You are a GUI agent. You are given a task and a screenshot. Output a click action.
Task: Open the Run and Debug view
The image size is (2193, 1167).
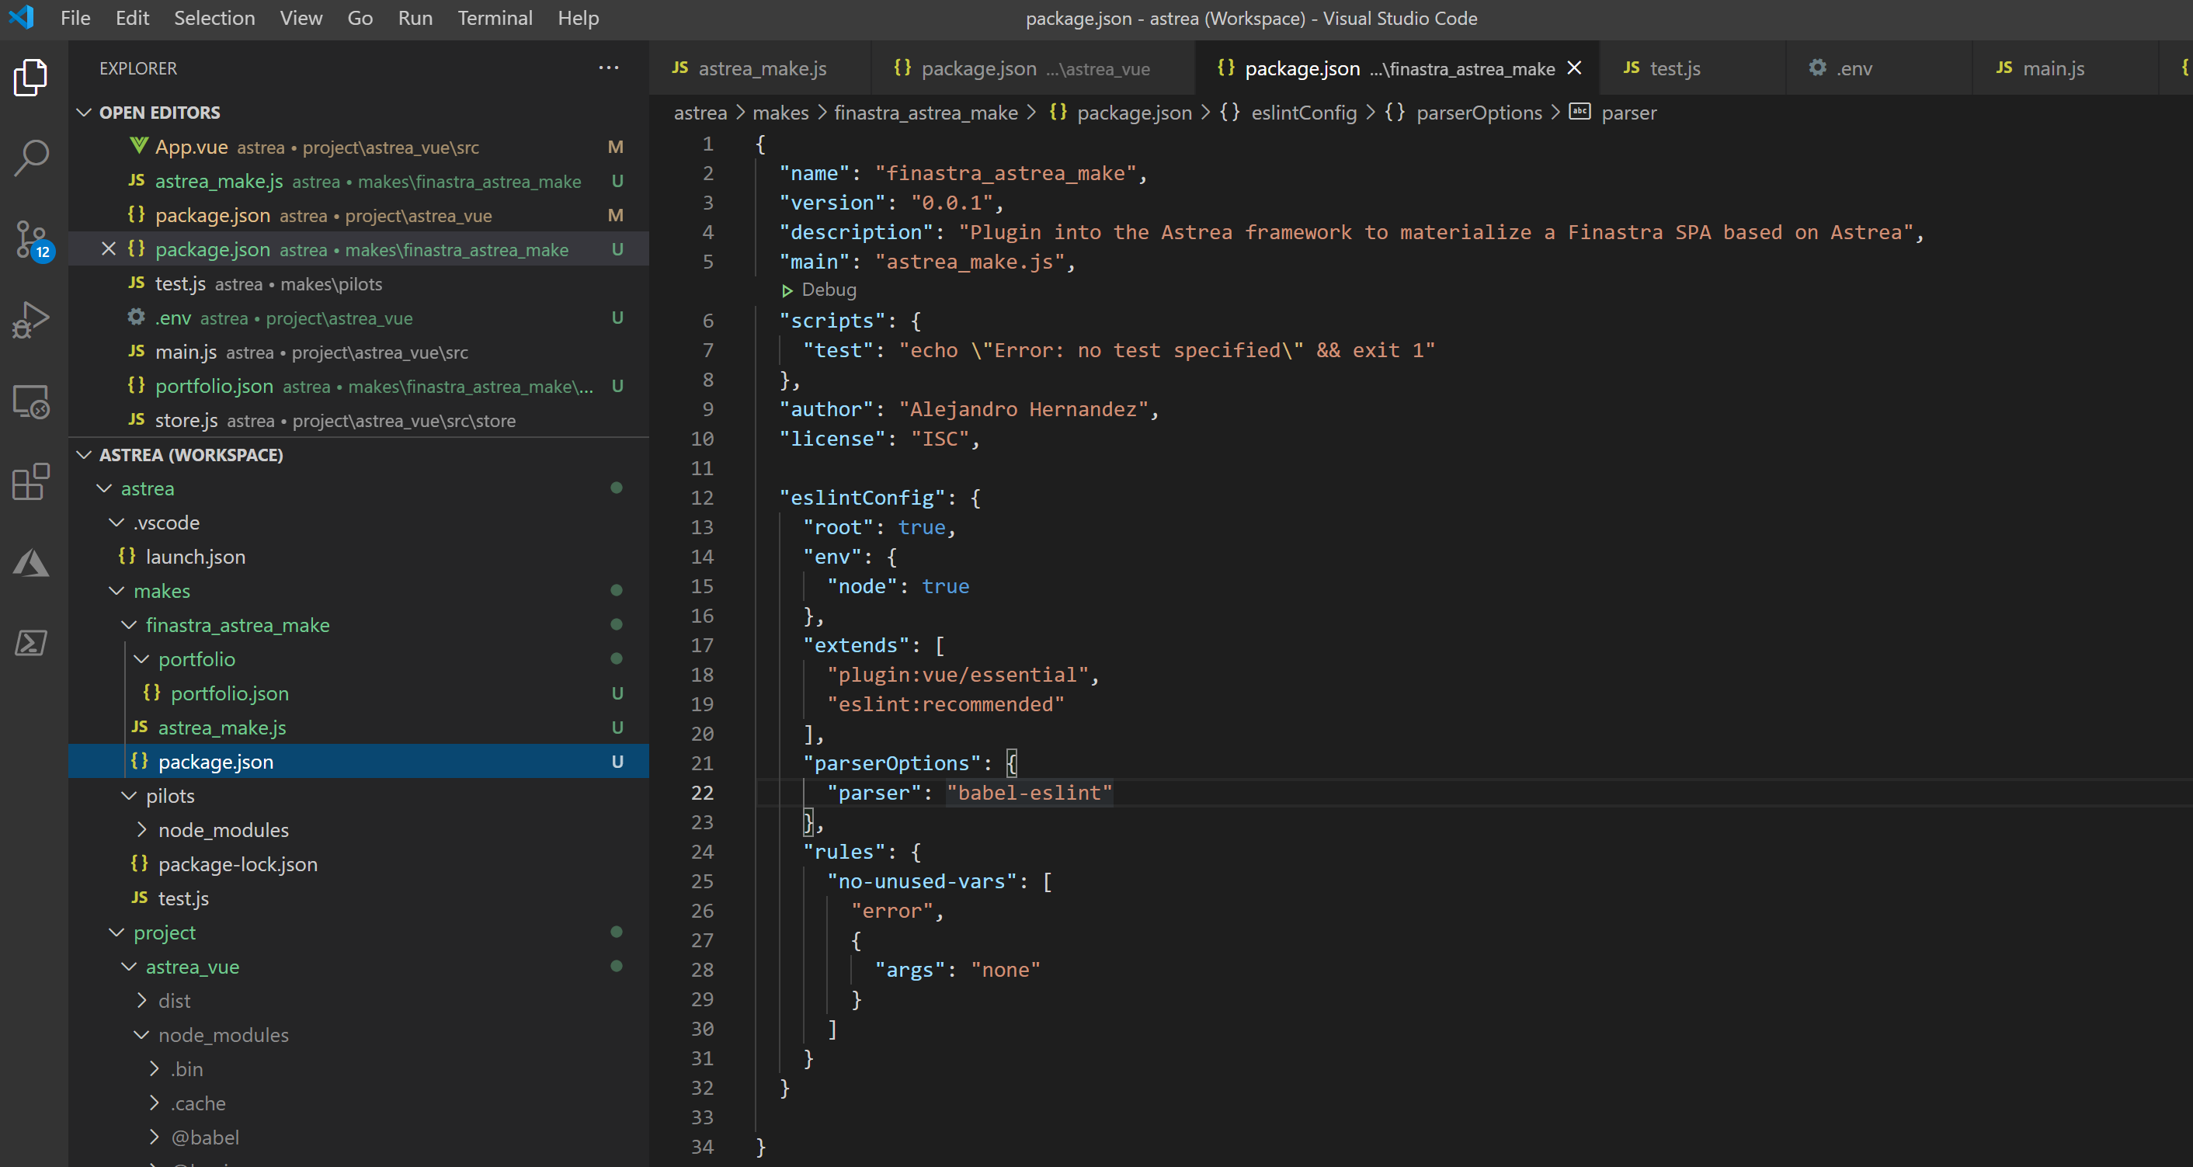click(32, 320)
